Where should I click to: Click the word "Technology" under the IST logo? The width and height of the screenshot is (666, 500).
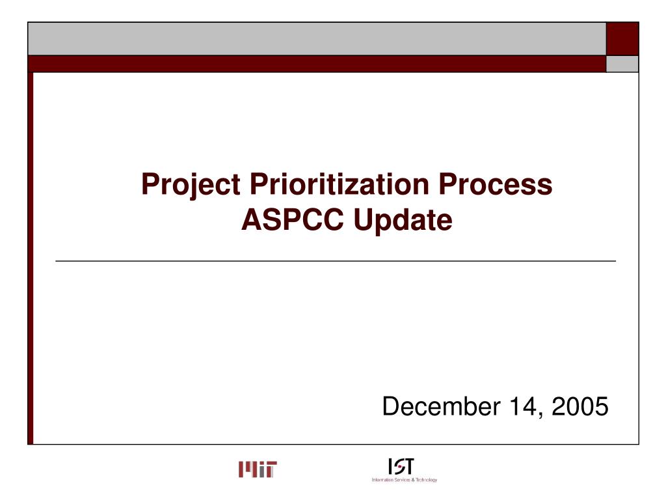tap(426, 480)
